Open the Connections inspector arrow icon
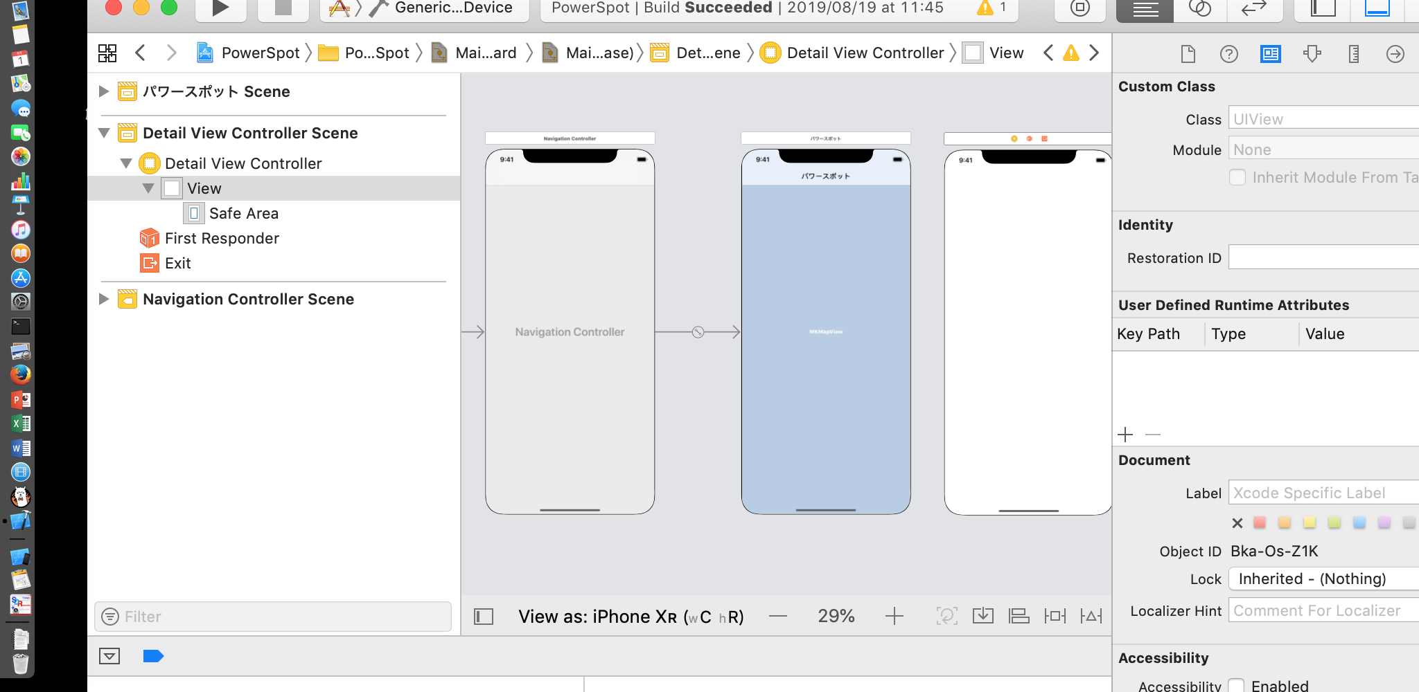 1395,54
